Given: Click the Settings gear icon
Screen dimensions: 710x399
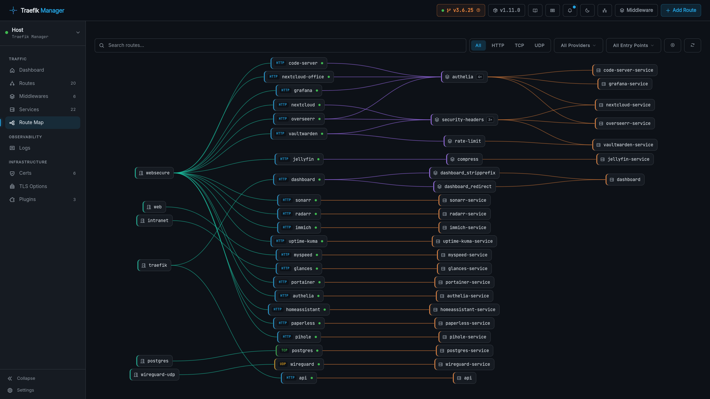Looking at the screenshot, I should pyautogui.click(x=10, y=391).
